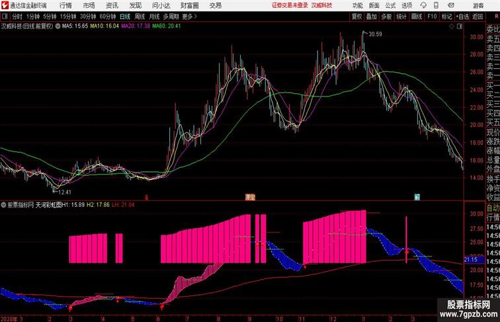Select the 日线 daily period tab

(125, 17)
